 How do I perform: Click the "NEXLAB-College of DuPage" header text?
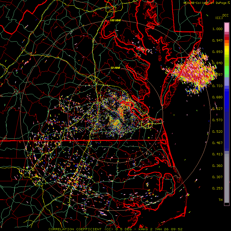click(x=205, y=3)
